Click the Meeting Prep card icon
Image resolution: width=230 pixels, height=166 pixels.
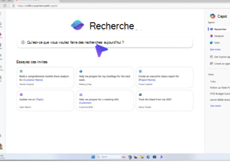point(80,71)
